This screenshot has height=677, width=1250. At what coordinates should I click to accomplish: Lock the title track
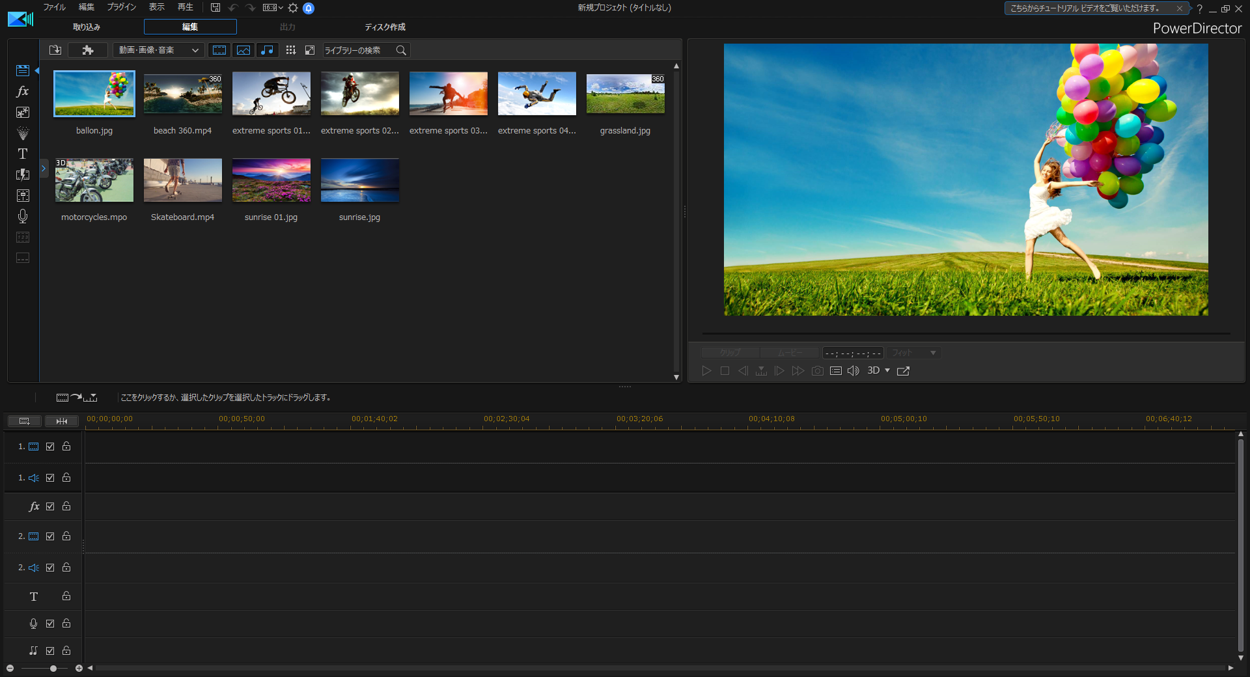tap(66, 596)
